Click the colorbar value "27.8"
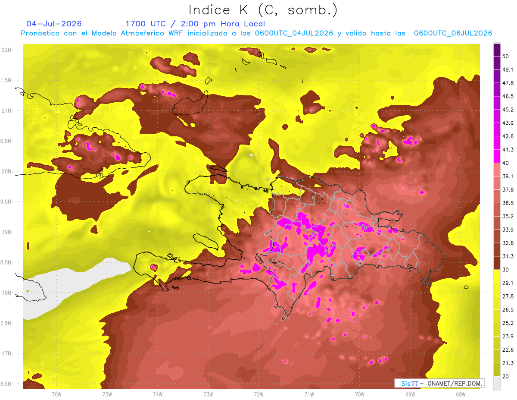Screen dimensions: 517x400 [x=508, y=296]
